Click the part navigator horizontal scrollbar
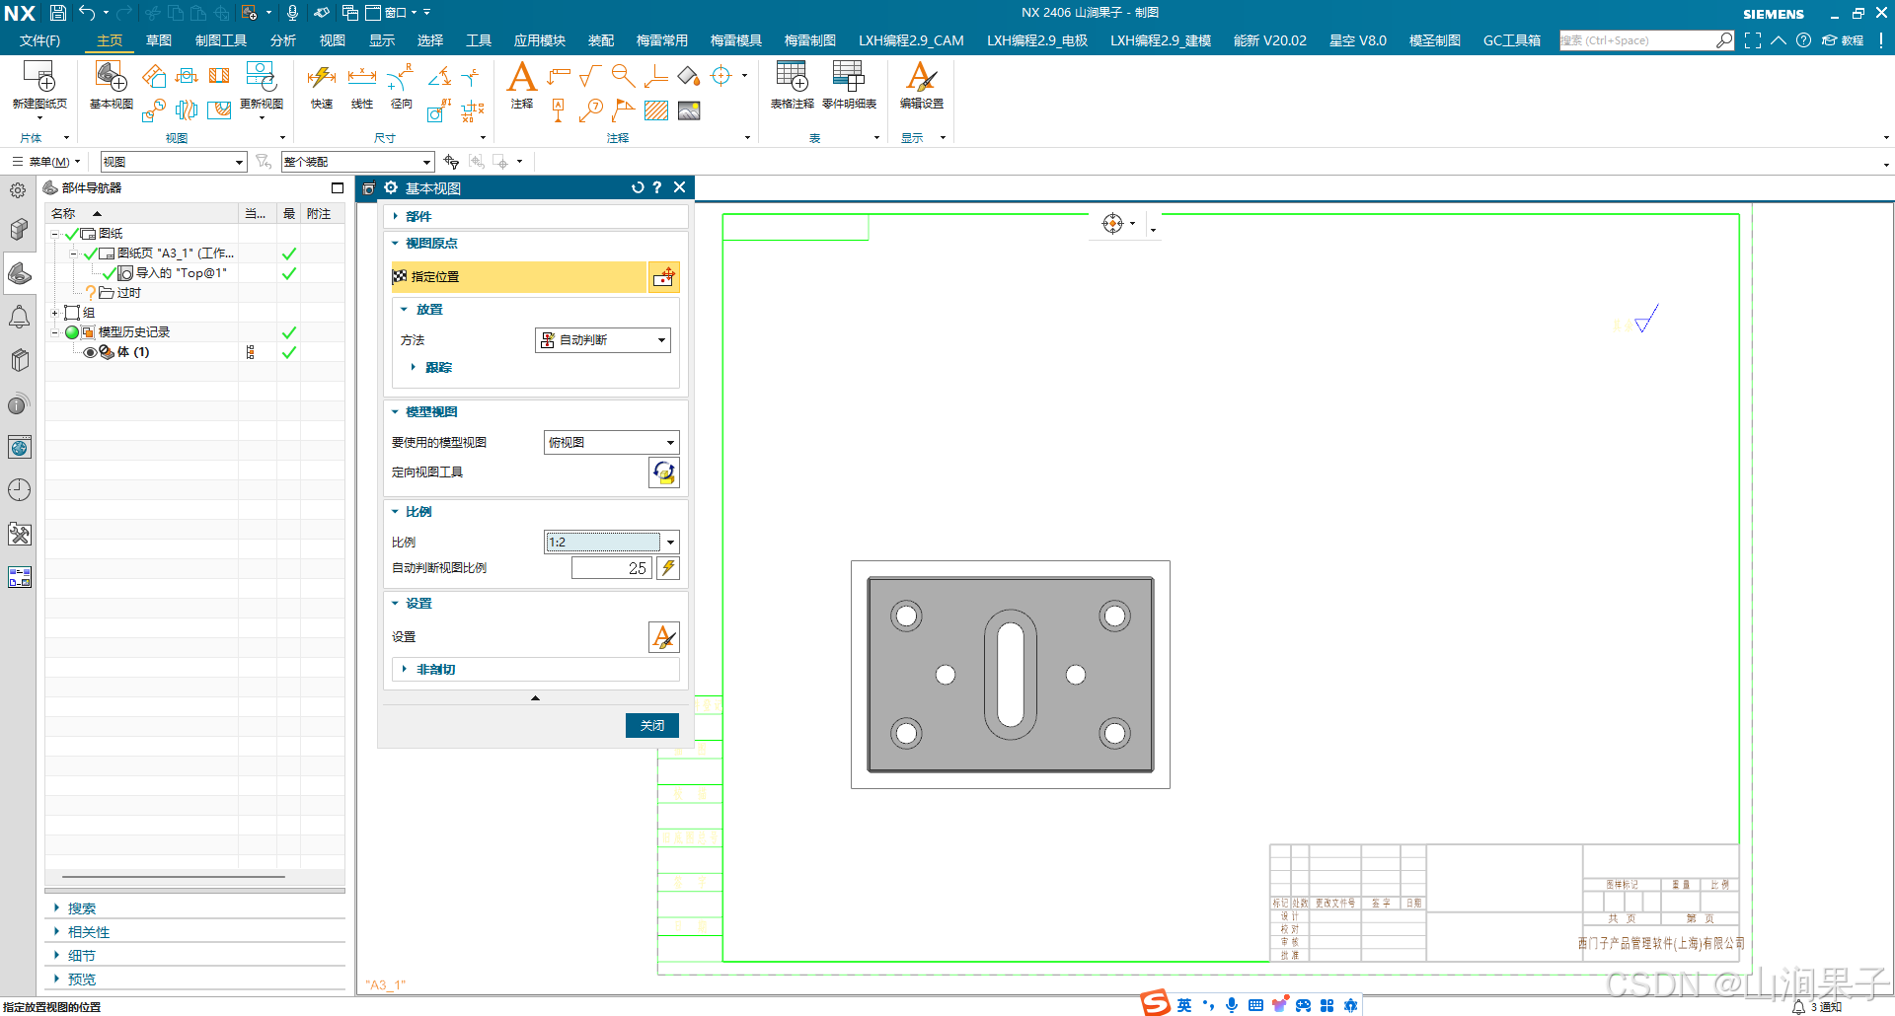This screenshot has width=1895, height=1016. (x=174, y=876)
